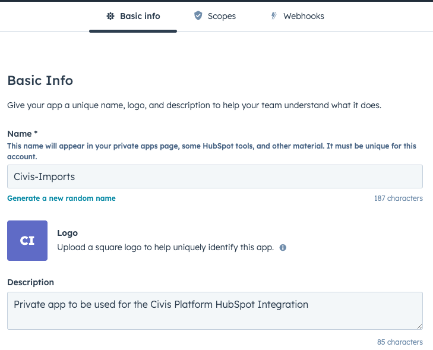Viewport: 433px width, 350px height.
Task: Focus the Name field containing Civis-Imports
Action: pyautogui.click(x=215, y=176)
